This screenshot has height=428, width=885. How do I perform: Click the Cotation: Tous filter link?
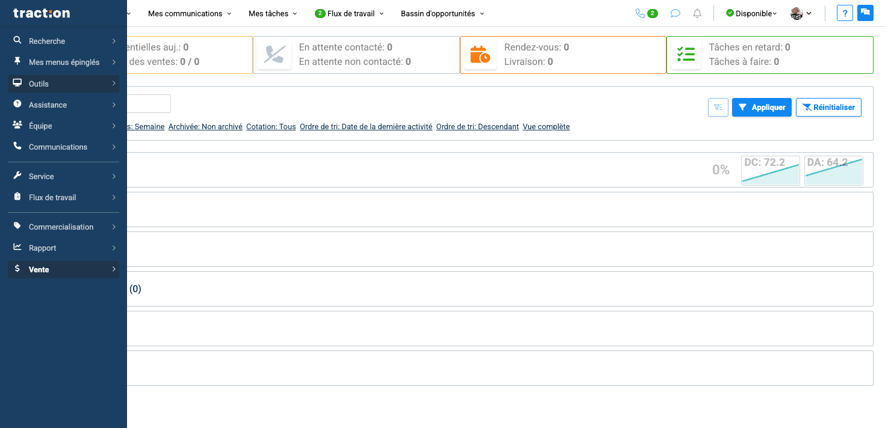tap(271, 127)
